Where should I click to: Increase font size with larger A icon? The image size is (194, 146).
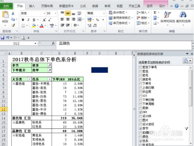click(44, 20)
